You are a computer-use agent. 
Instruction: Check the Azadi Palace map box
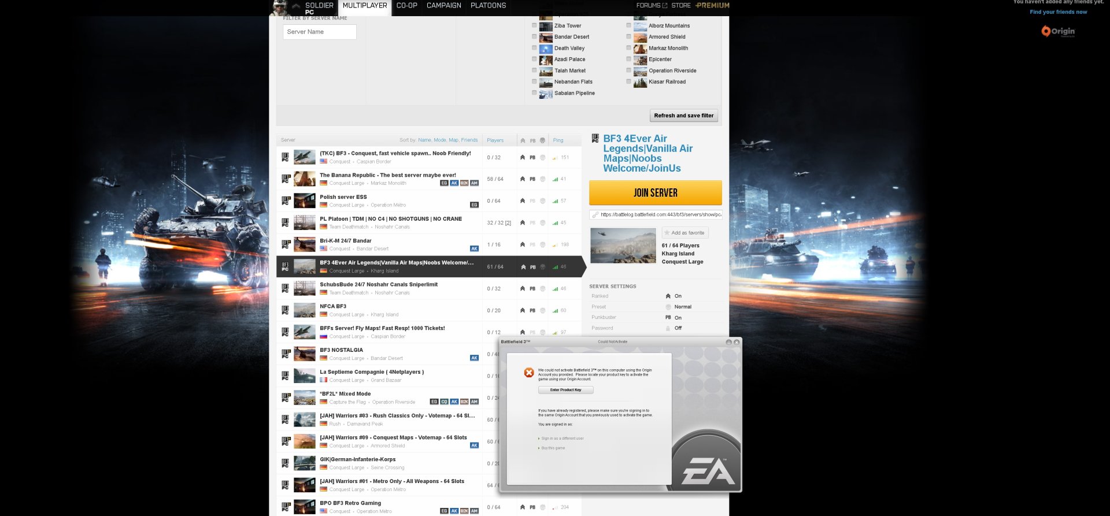(x=534, y=59)
